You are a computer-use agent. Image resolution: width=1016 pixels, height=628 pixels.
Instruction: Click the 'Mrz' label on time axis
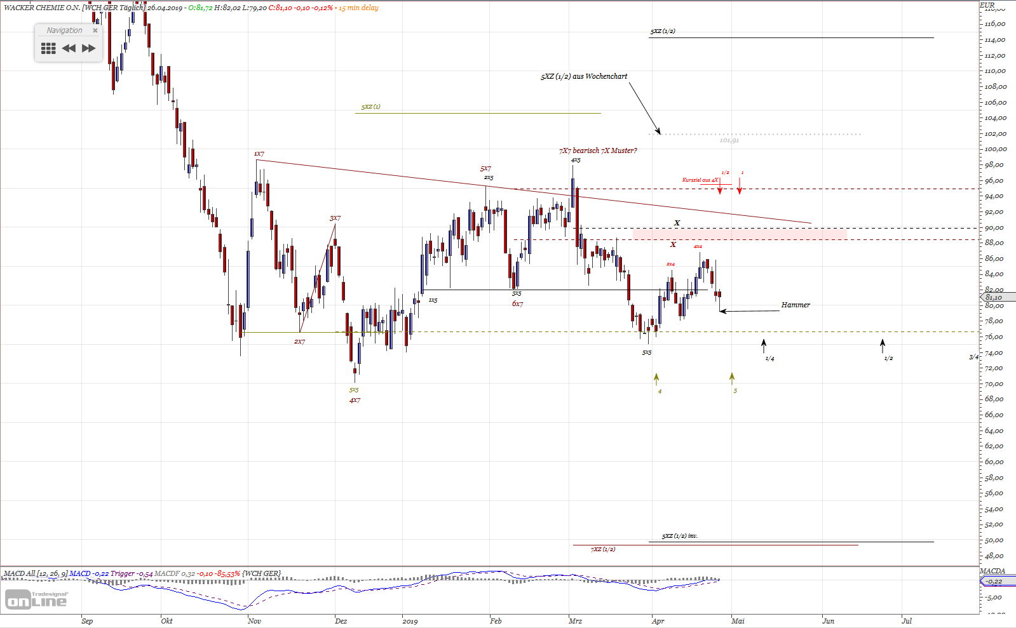575,621
